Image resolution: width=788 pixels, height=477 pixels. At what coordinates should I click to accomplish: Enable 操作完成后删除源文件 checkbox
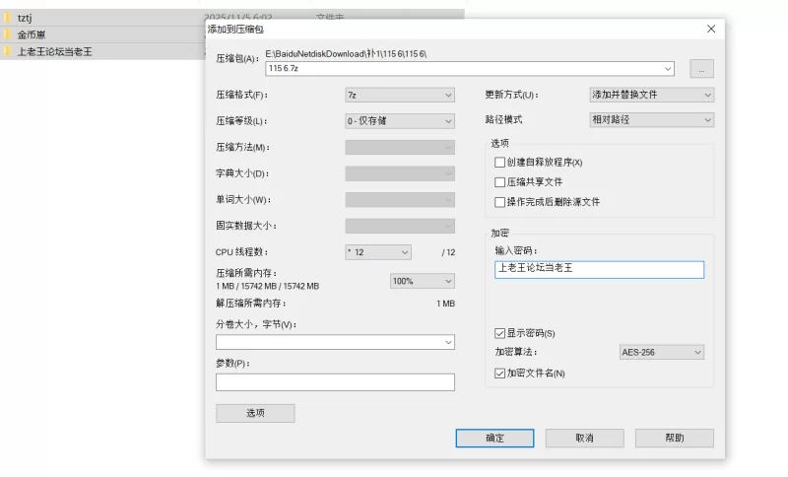[x=499, y=202]
